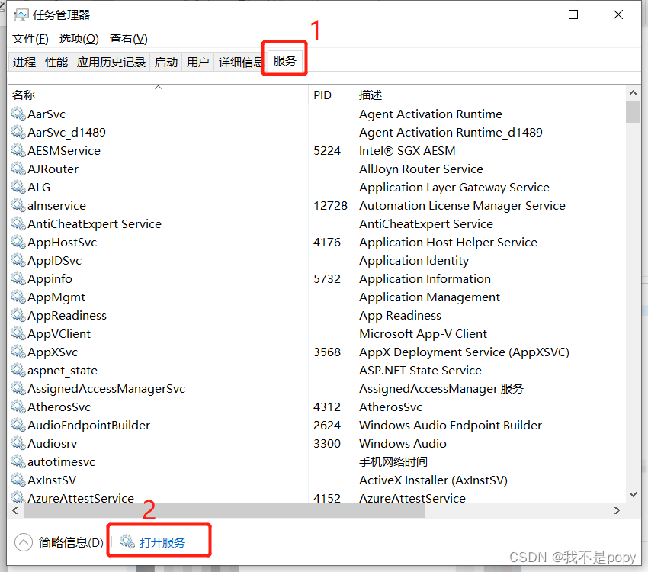
Task: Click the vertical scrollbar thumb
Action: [x=633, y=111]
